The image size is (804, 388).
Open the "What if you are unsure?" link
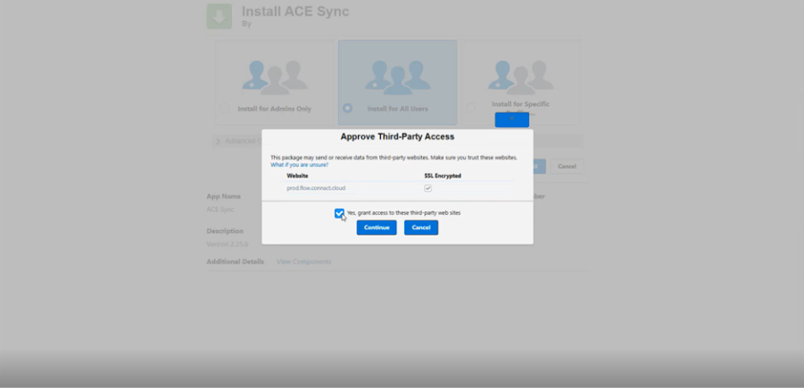tap(299, 165)
